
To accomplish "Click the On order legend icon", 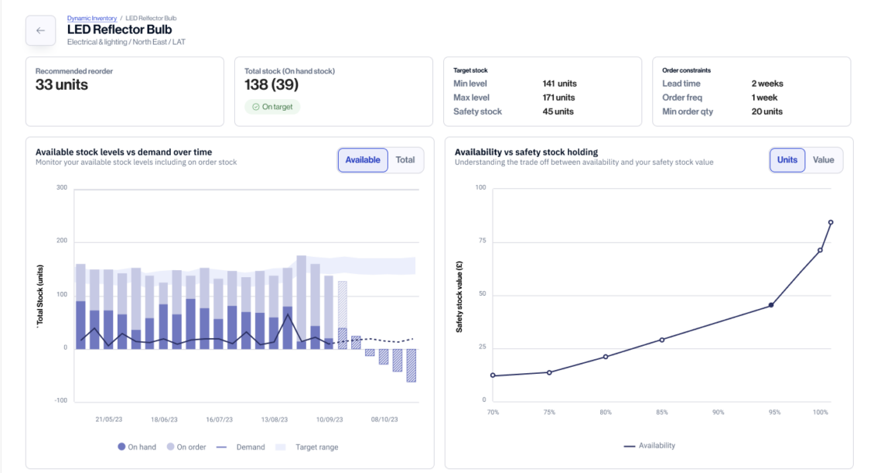I will click(x=170, y=447).
